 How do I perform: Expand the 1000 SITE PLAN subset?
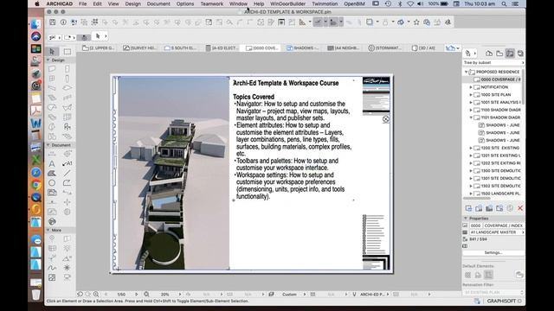click(x=471, y=95)
